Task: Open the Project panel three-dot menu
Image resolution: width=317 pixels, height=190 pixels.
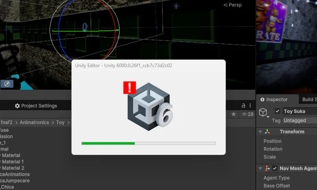Action: click(x=250, y=105)
